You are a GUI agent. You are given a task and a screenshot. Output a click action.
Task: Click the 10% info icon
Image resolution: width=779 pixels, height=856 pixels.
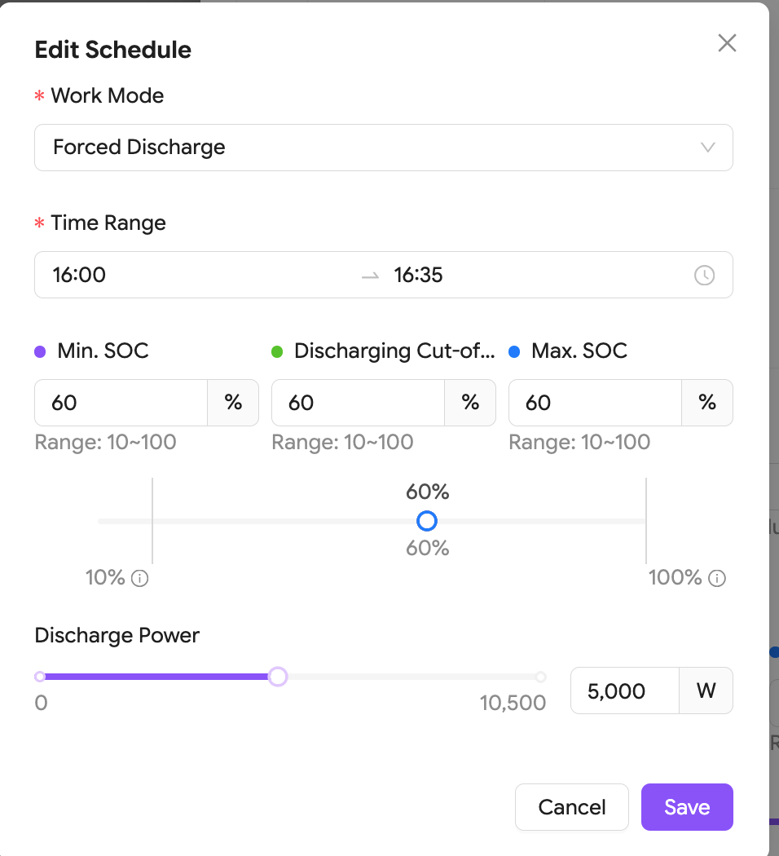[x=139, y=578]
